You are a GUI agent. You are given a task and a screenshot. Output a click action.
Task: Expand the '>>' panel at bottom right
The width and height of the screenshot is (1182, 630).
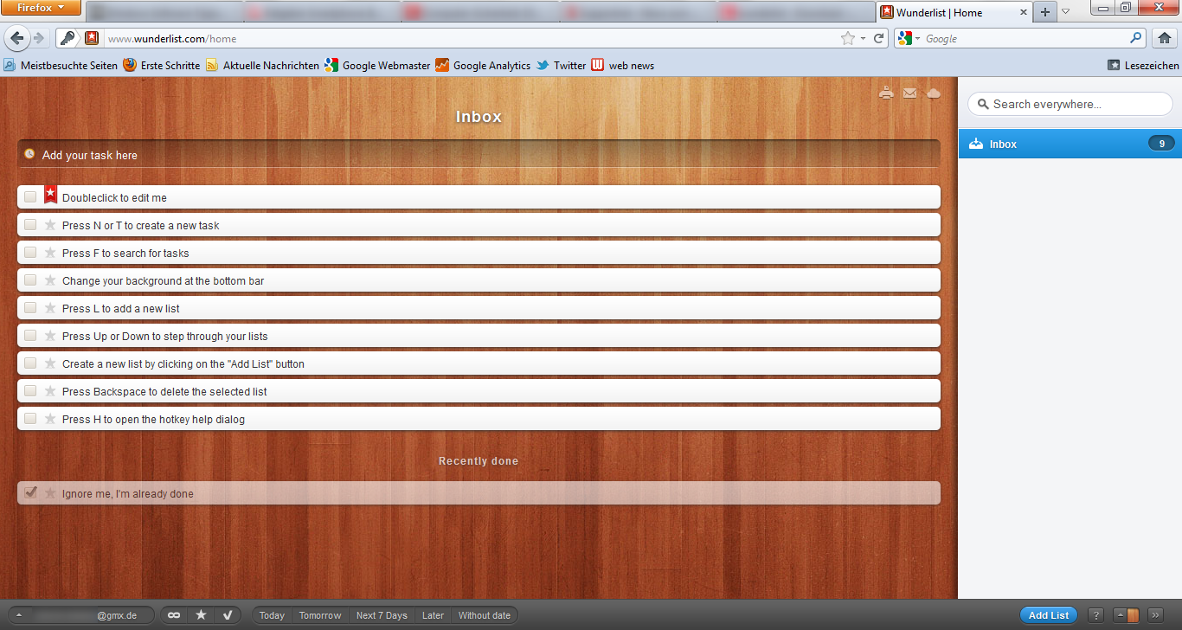1155,614
